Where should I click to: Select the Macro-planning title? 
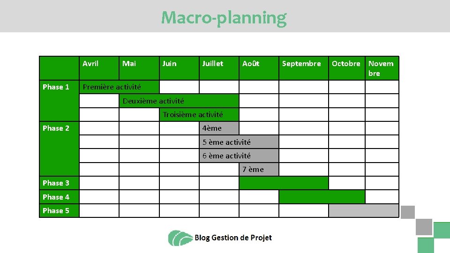(x=224, y=18)
